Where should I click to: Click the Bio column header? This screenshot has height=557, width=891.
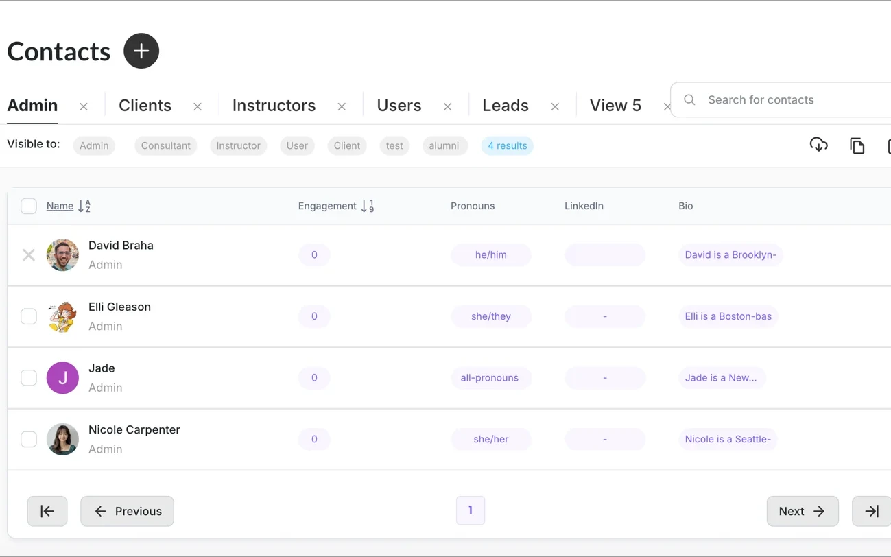[x=686, y=206]
